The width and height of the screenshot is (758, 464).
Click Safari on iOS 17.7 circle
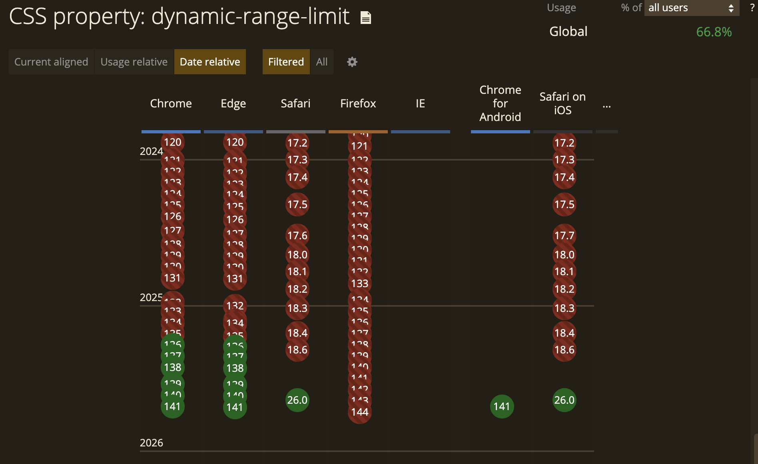[564, 236]
